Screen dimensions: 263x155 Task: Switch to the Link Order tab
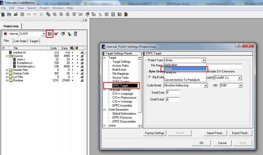[x=20, y=41]
